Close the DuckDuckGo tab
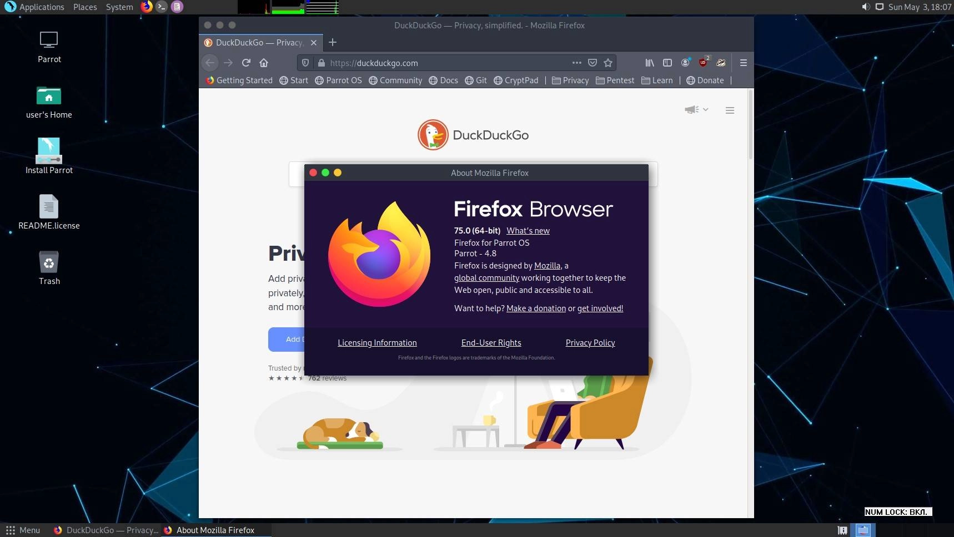 (x=314, y=43)
